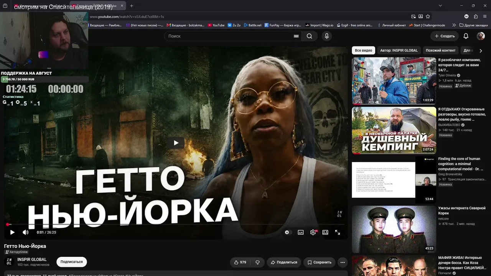The height and width of the screenshot is (276, 491).
Task: Open the Zu Zu bookmark
Action: 234,25
